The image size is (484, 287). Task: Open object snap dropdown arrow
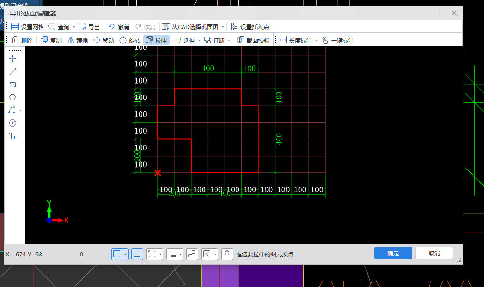coord(160,254)
